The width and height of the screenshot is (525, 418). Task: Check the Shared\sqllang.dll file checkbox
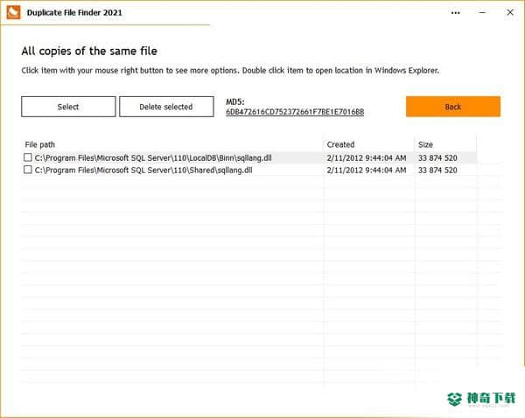tap(28, 170)
